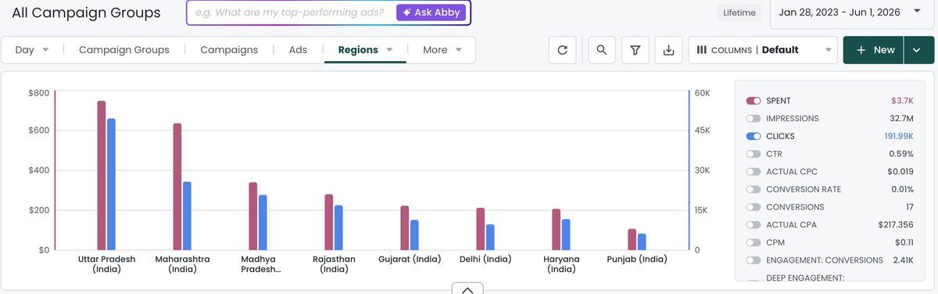Click the Punjab clicks bar

point(642,242)
